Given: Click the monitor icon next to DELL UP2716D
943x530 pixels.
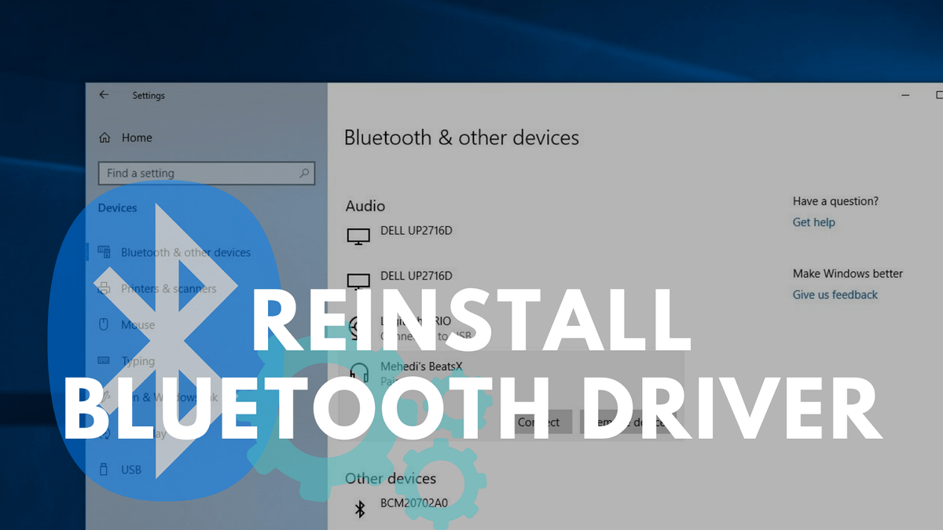Looking at the screenshot, I should point(358,235).
